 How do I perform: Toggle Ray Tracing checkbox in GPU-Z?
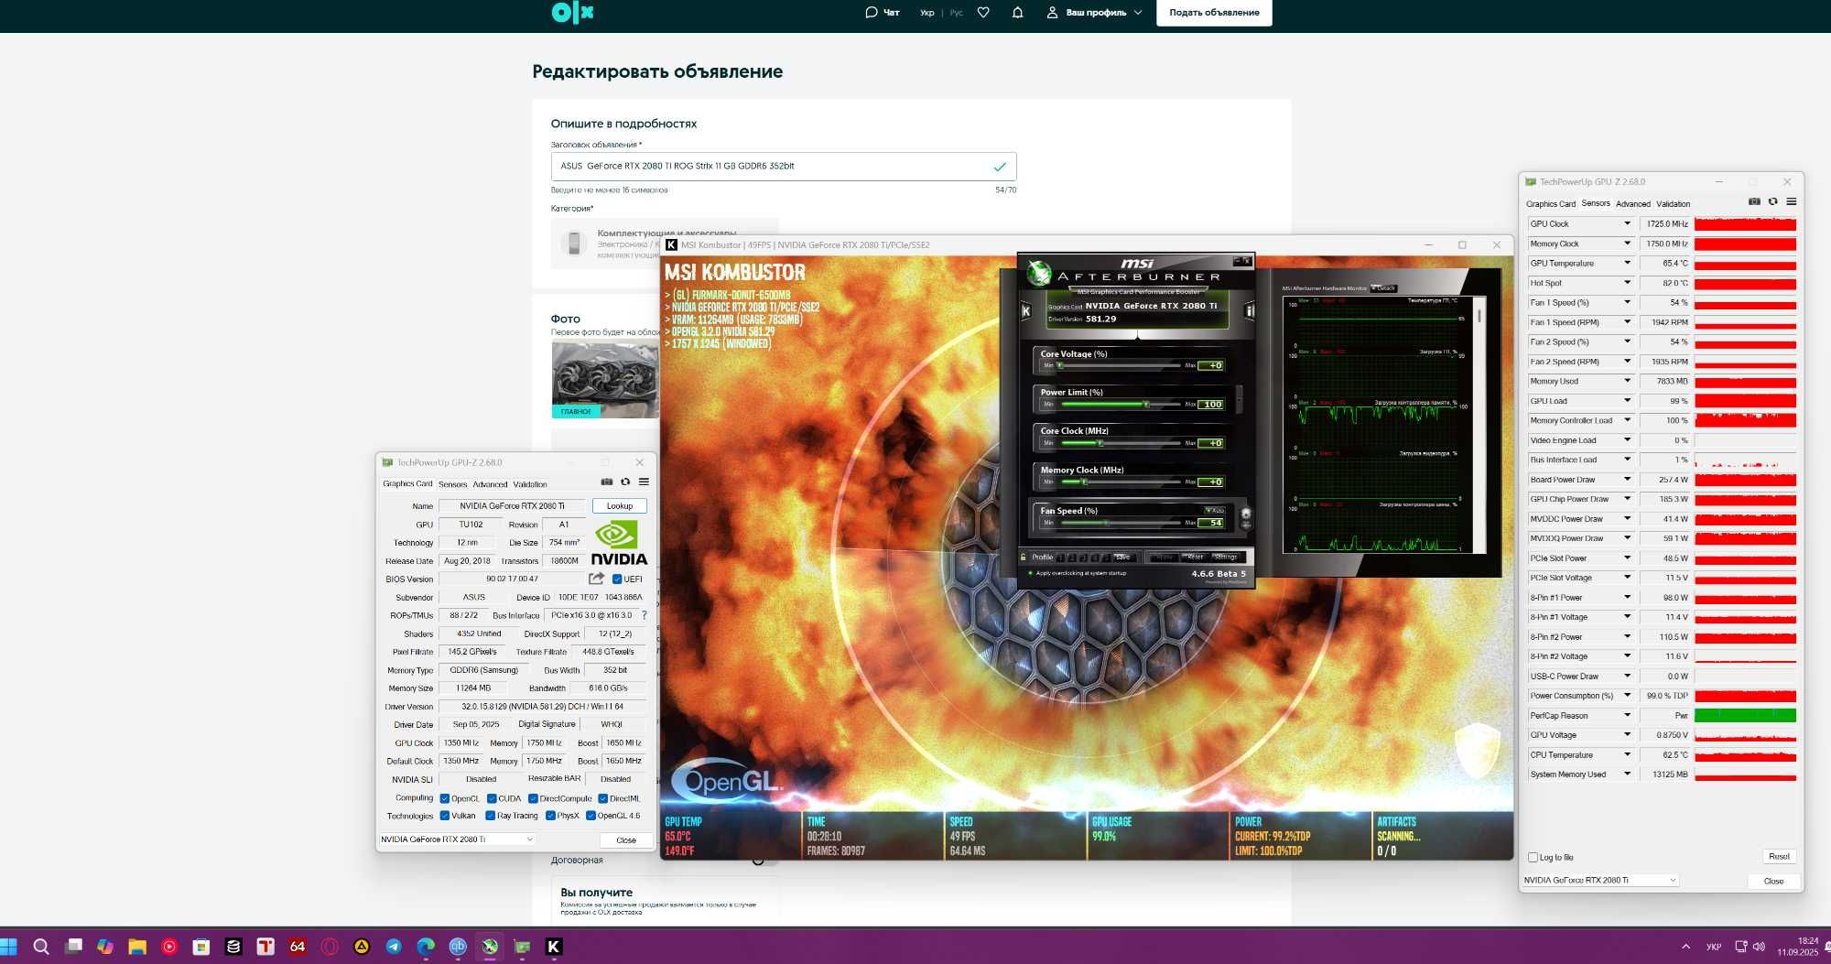(x=491, y=816)
